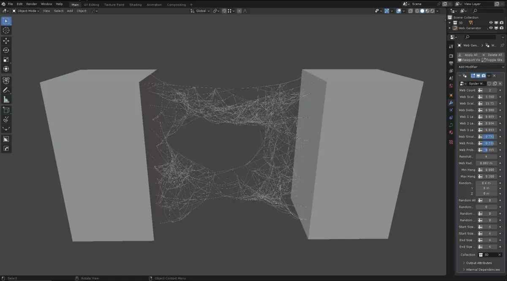The image size is (507, 281).
Task: Open the Edit menu
Action: tap(19, 4)
